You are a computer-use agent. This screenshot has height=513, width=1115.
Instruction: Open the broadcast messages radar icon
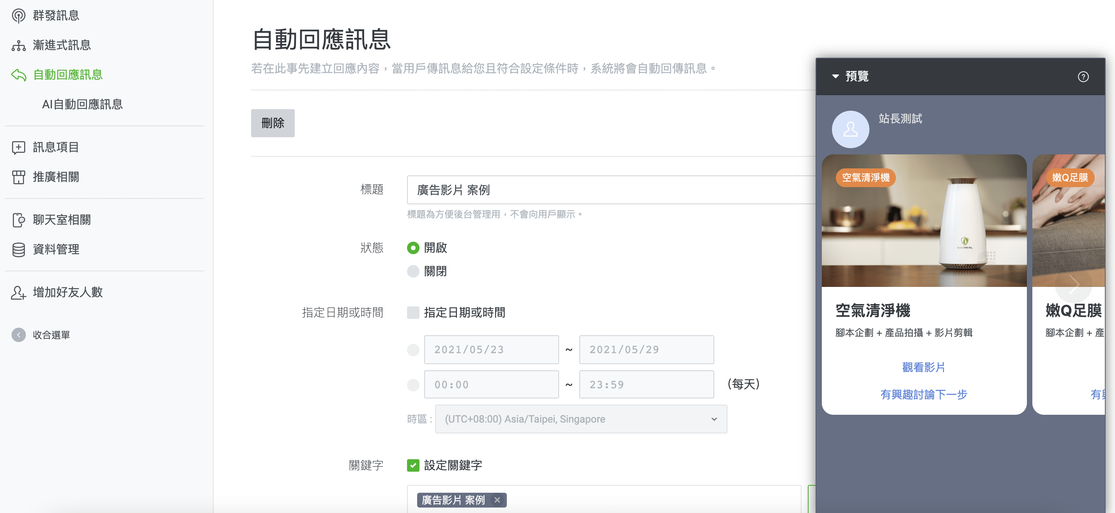point(18,16)
